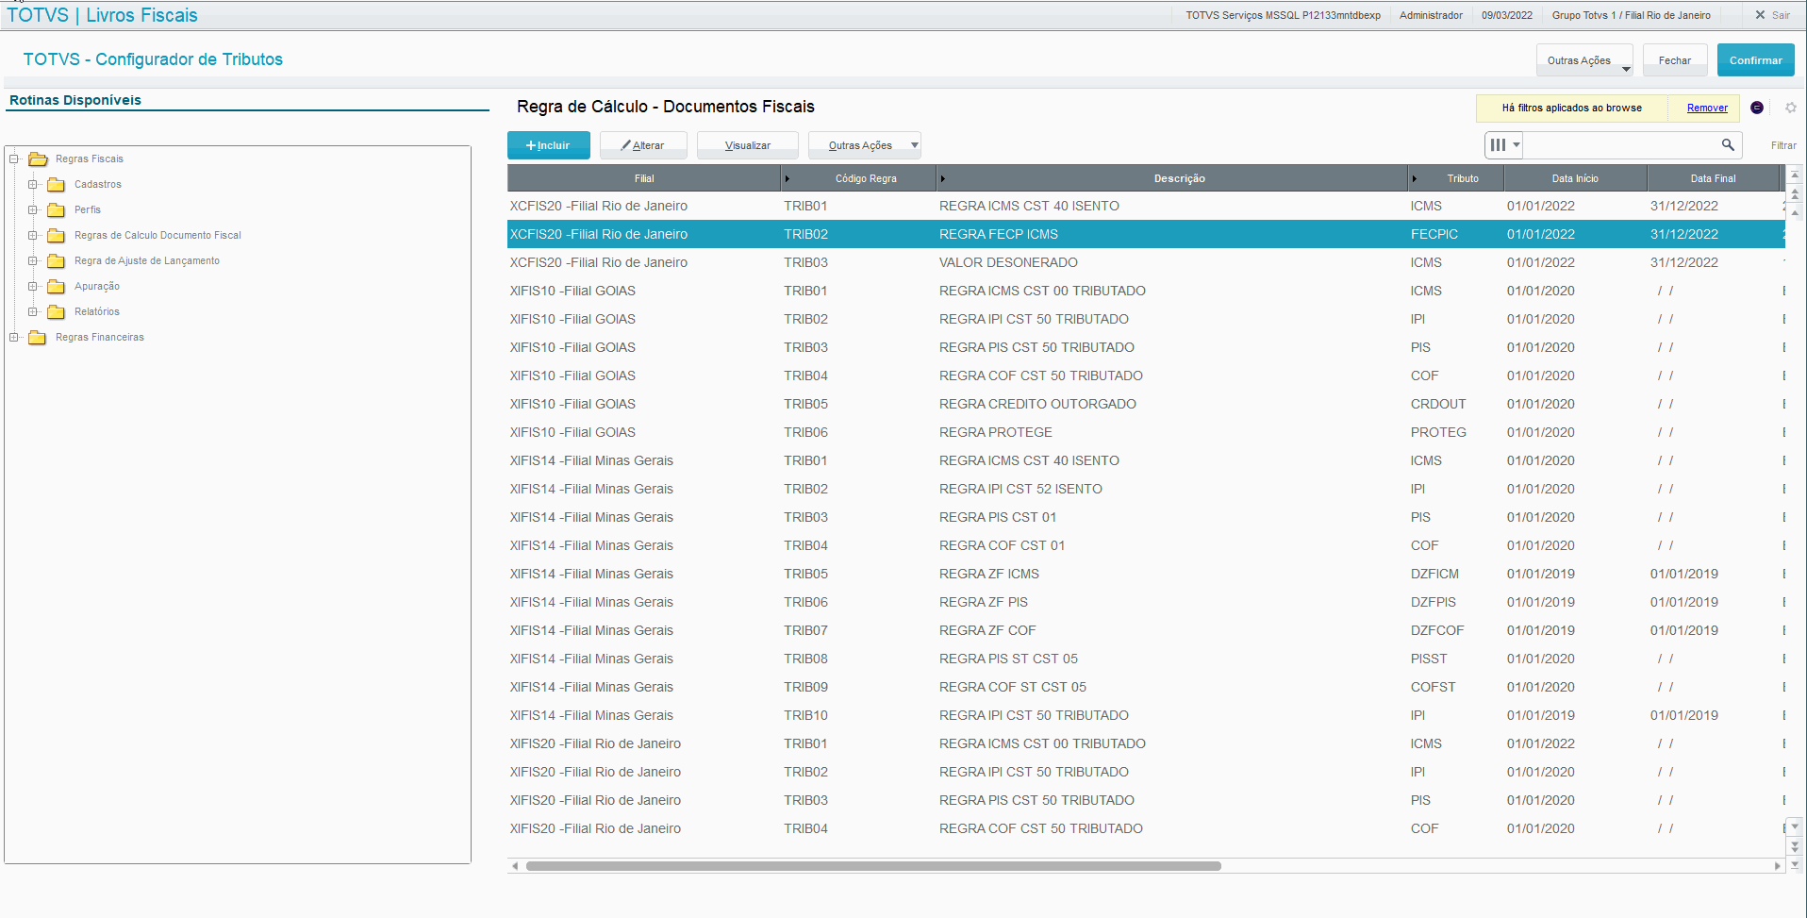Click the Perfis folder icon
Viewport: 1807px width, 918px height.
point(57,209)
